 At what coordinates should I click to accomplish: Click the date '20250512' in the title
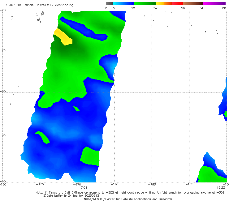(45, 5)
